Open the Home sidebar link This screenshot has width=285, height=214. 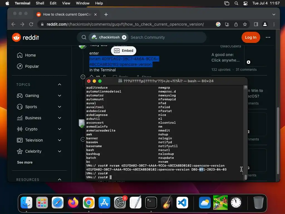tap(26, 55)
